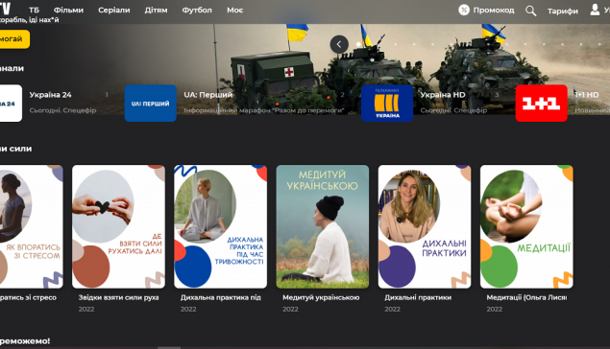Open the Футбол section
Image resolution: width=610 pixels, height=349 pixels.
pos(197,11)
